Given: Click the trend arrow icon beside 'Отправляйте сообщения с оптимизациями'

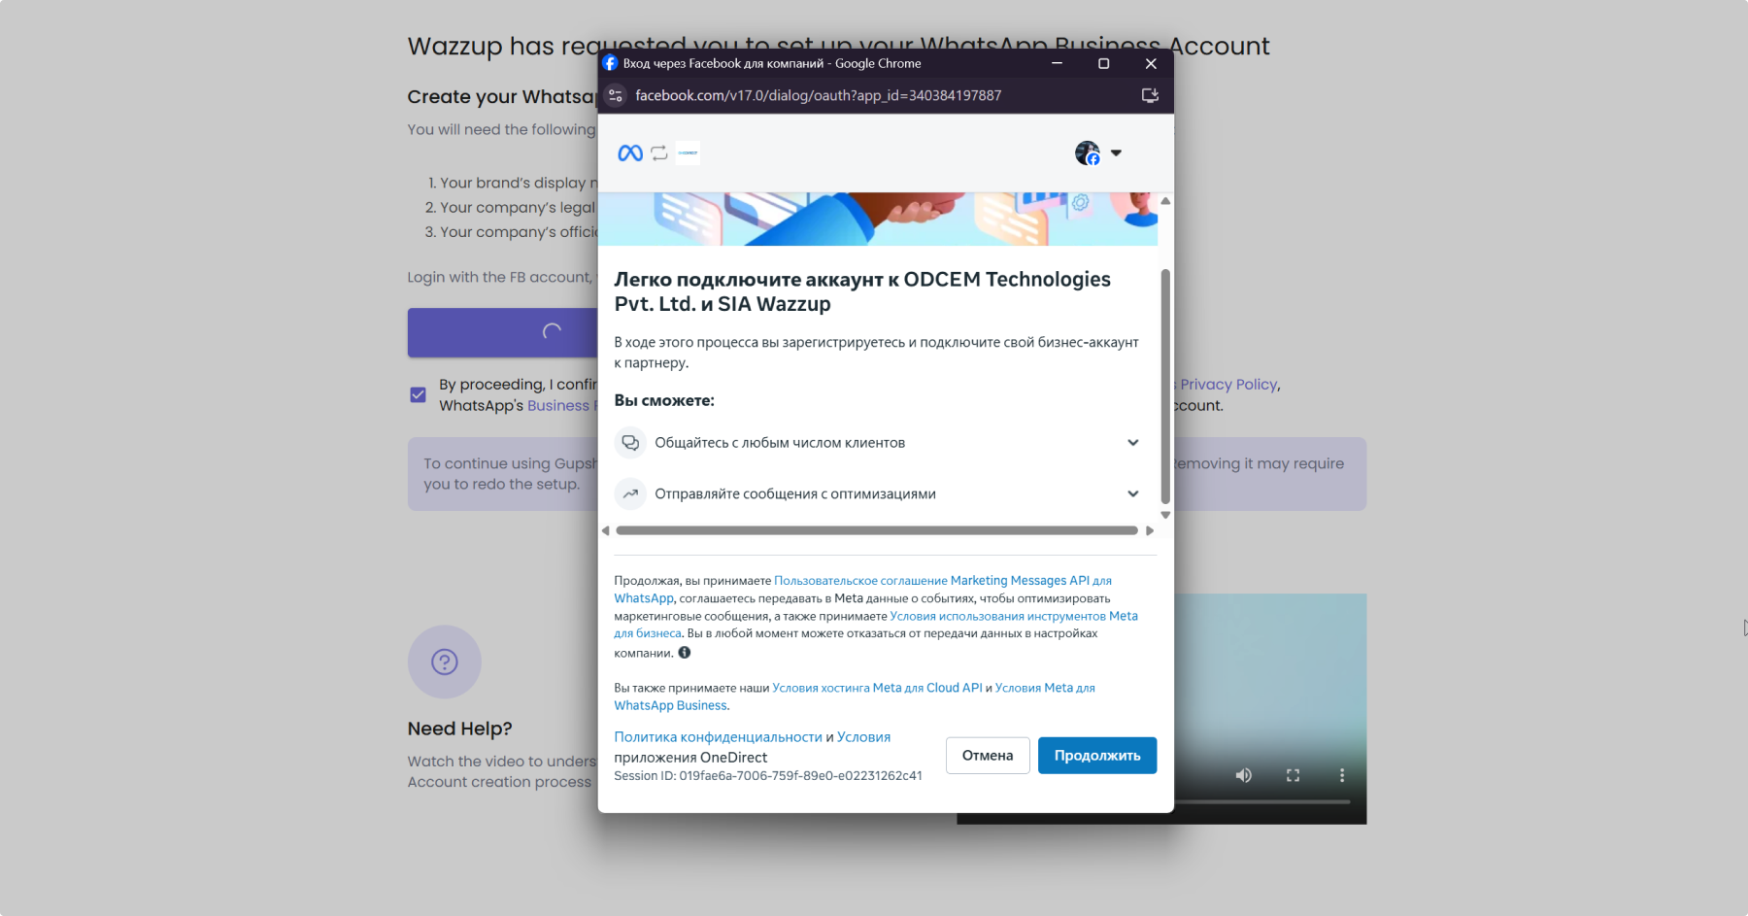Looking at the screenshot, I should tap(630, 494).
